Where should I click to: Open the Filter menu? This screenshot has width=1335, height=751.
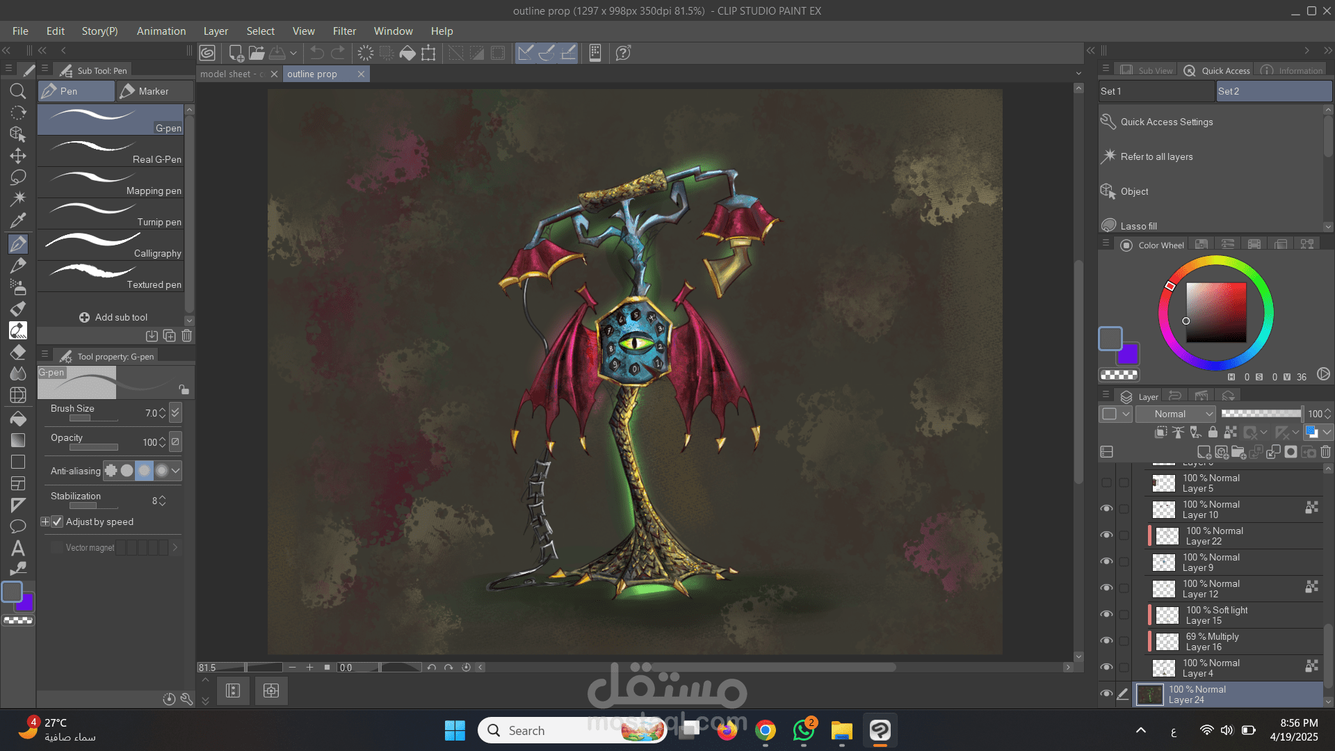(343, 31)
